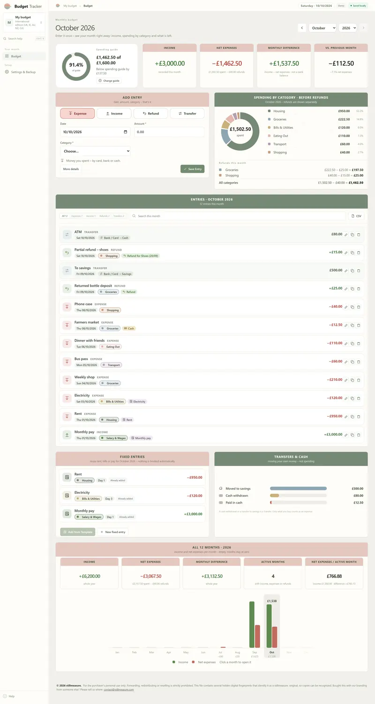Export entries with the CSV button

coord(356,216)
